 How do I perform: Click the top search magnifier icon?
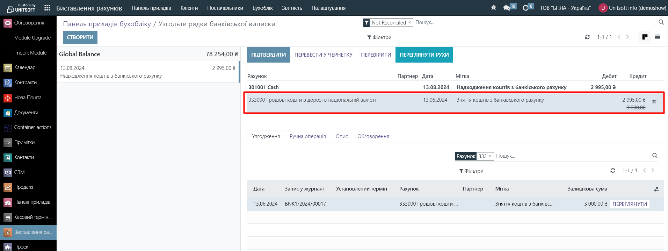661,22
